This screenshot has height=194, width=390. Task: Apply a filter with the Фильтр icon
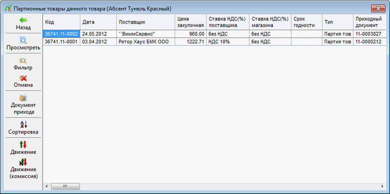[x=23, y=60]
